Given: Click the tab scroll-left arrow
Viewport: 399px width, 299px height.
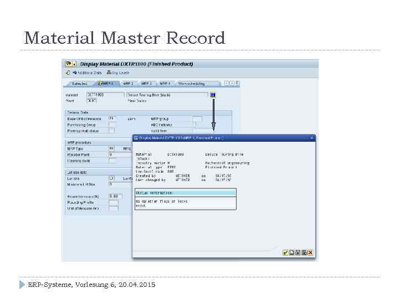Looking at the screenshot, I should [x=227, y=83].
